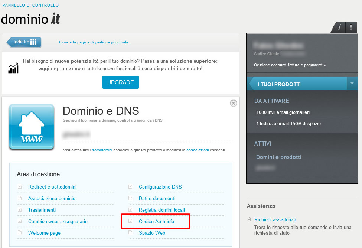Open the sottodomini link
Screen dimensions: 362x248
click(102, 150)
